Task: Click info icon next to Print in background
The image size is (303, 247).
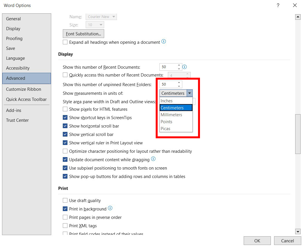Action: (x=110, y=208)
